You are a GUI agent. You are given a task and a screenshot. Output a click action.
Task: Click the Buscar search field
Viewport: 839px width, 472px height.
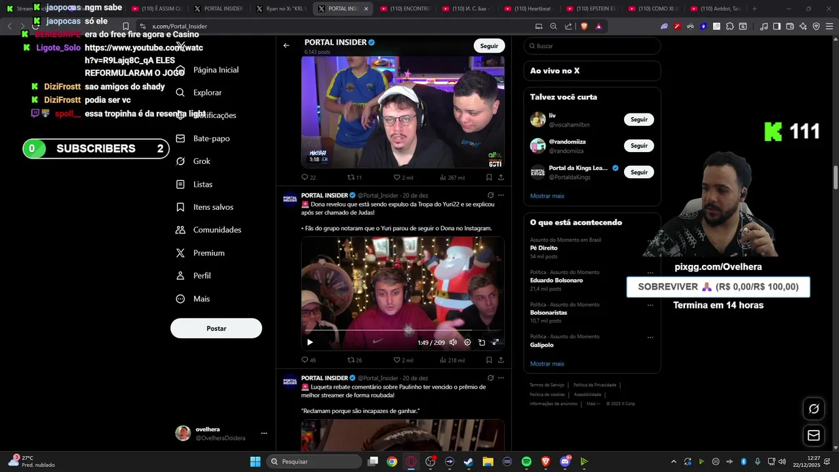pos(592,46)
